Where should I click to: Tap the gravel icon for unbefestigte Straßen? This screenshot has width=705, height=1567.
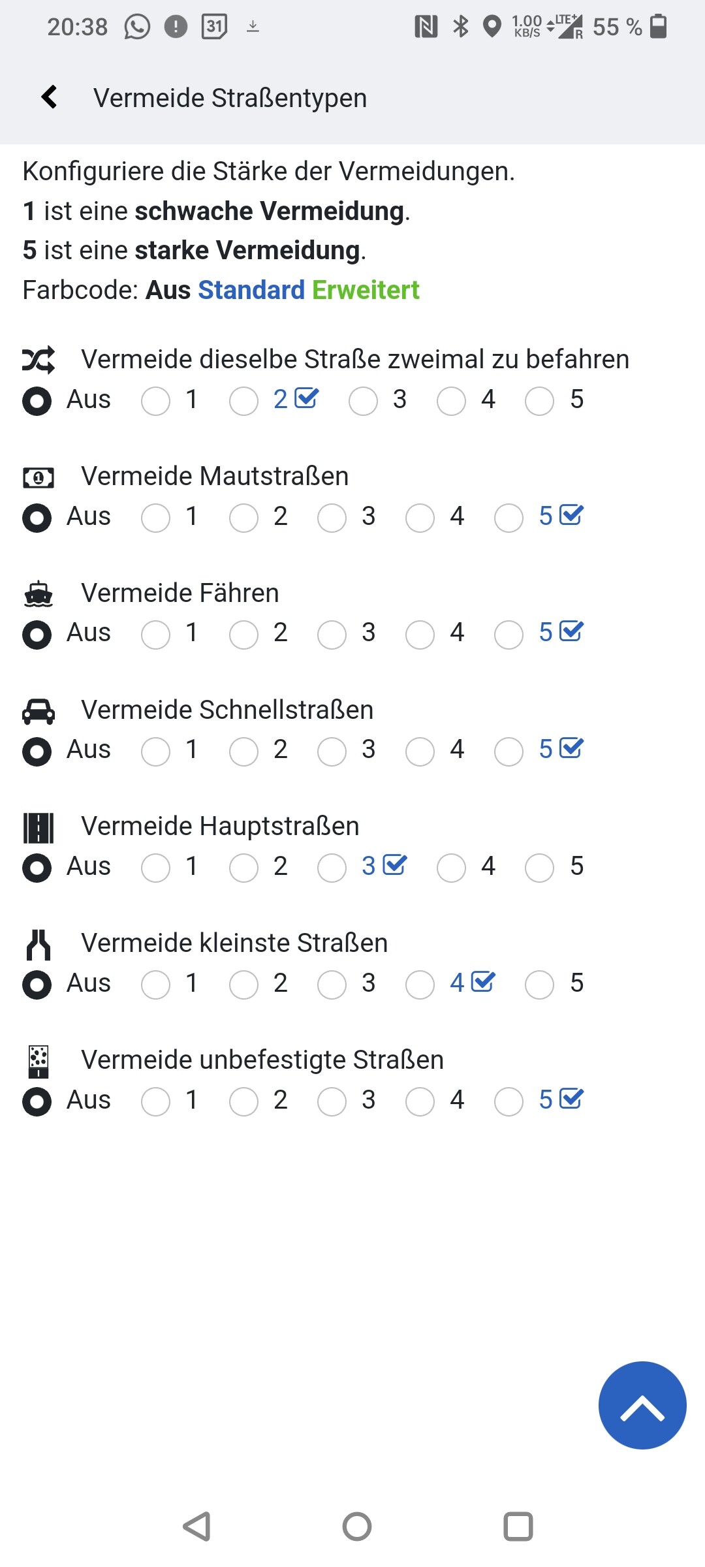click(x=39, y=1062)
